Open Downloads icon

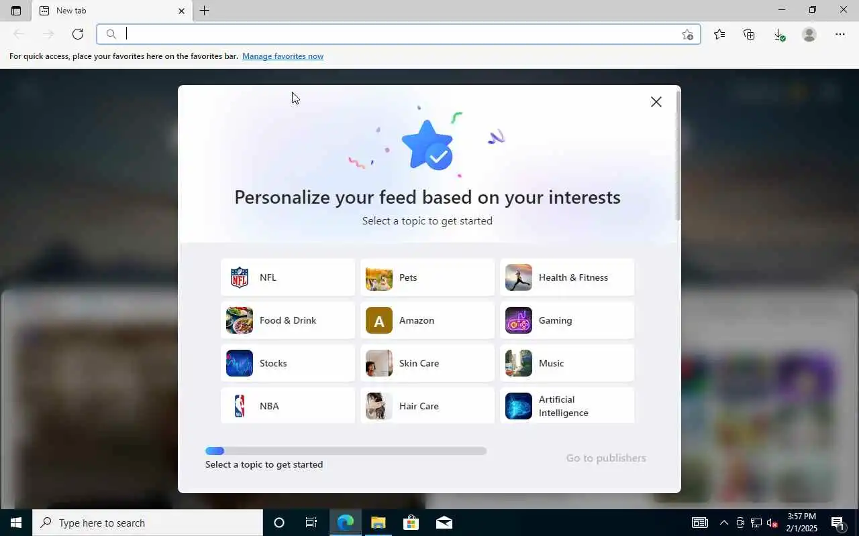click(779, 34)
